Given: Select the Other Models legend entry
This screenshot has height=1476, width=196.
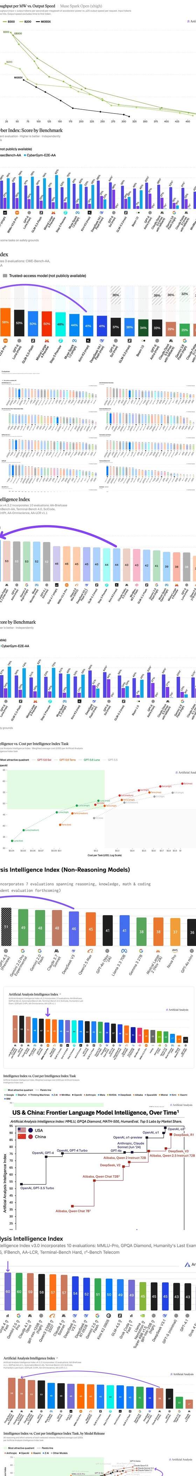Looking at the screenshot, I should point(60,1452).
